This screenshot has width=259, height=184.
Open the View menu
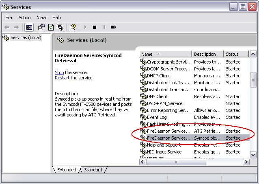click(x=41, y=18)
